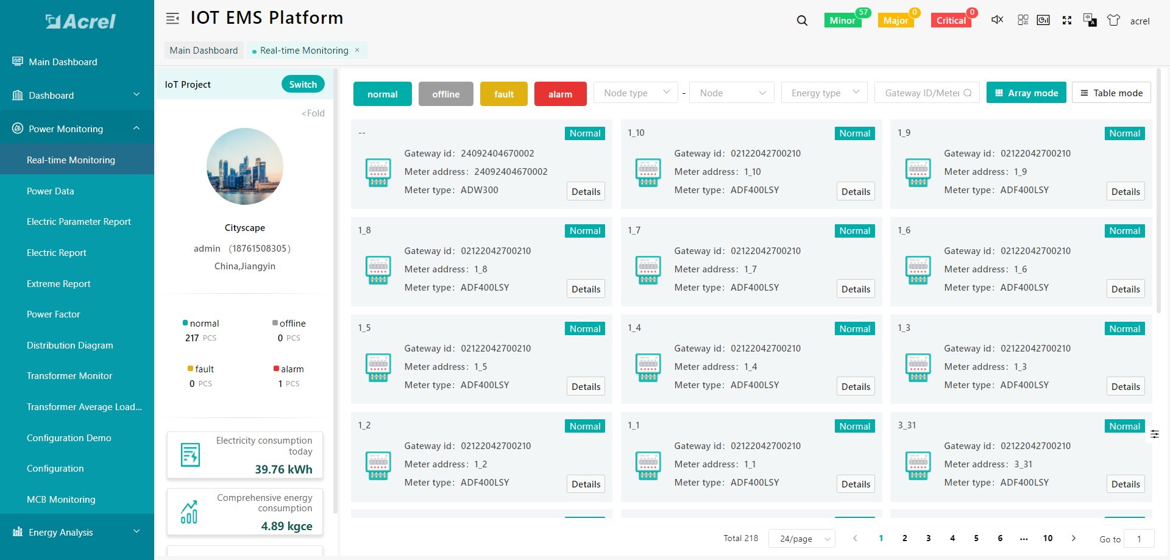Click the Acrel logo
The image size is (1170, 560).
coord(80,21)
